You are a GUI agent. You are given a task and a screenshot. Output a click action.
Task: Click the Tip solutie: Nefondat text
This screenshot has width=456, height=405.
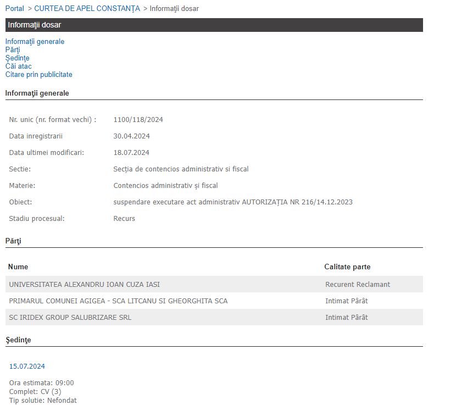(43, 400)
